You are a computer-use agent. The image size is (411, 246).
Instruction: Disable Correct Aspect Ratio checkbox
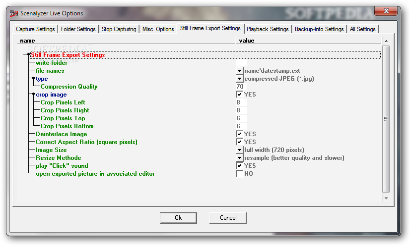(x=239, y=142)
